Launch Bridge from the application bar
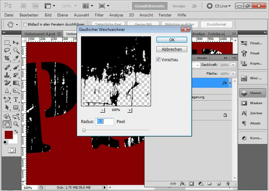 (x=24, y=6)
